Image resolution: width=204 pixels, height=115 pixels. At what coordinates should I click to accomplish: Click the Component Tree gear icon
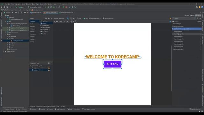49,63
